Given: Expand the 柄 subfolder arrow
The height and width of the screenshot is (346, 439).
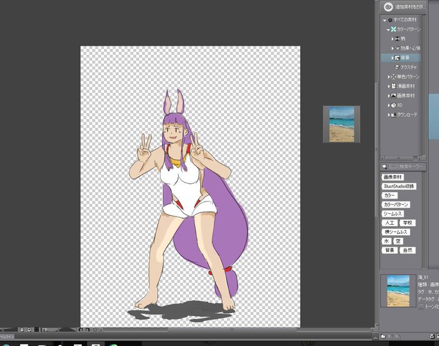Looking at the screenshot, I should pos(393,39).
